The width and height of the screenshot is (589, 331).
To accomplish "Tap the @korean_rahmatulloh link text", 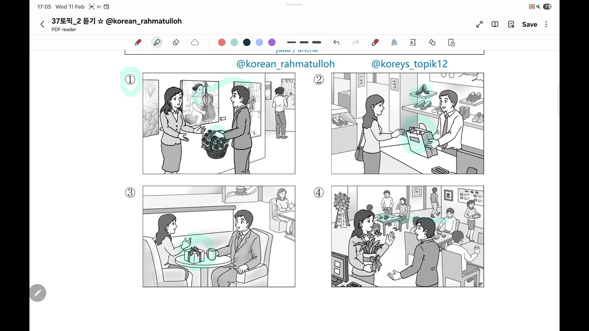I will 285,64.
